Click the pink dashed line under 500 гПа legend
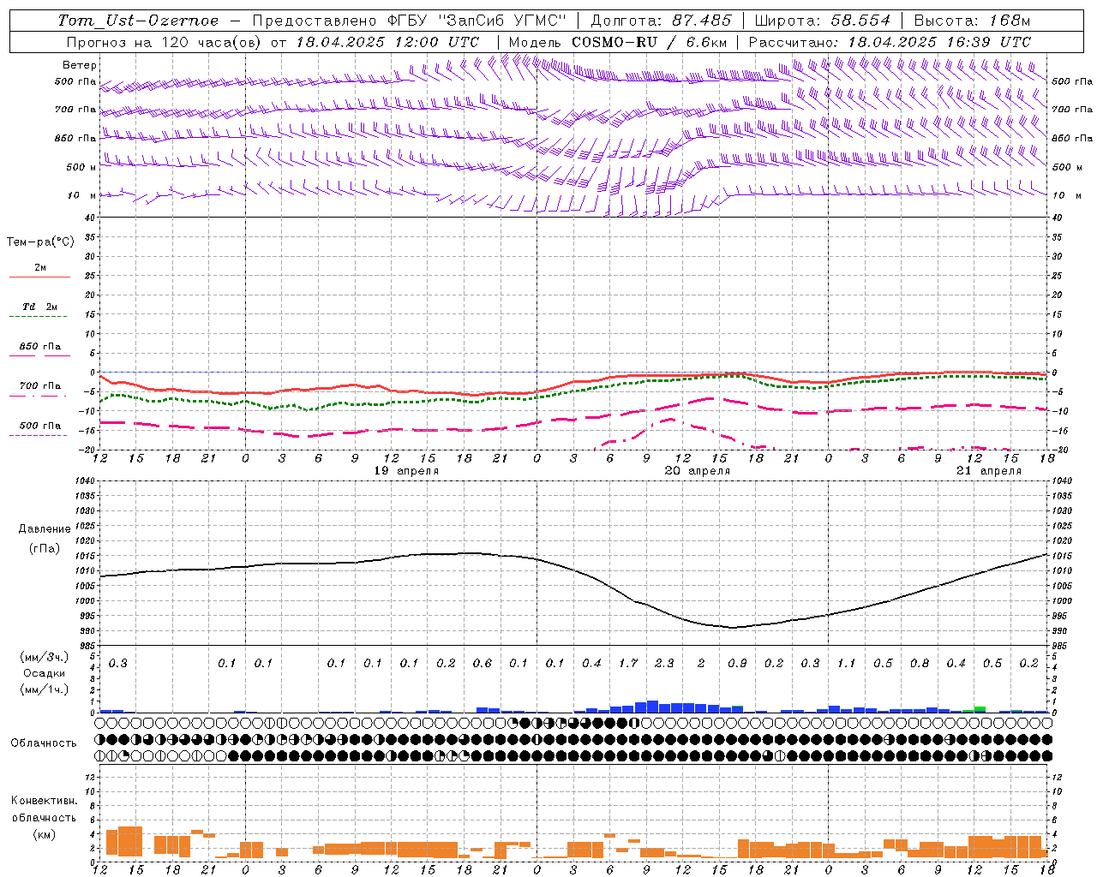The width and height of the screenshot is (1097, 877). (38, 436)
